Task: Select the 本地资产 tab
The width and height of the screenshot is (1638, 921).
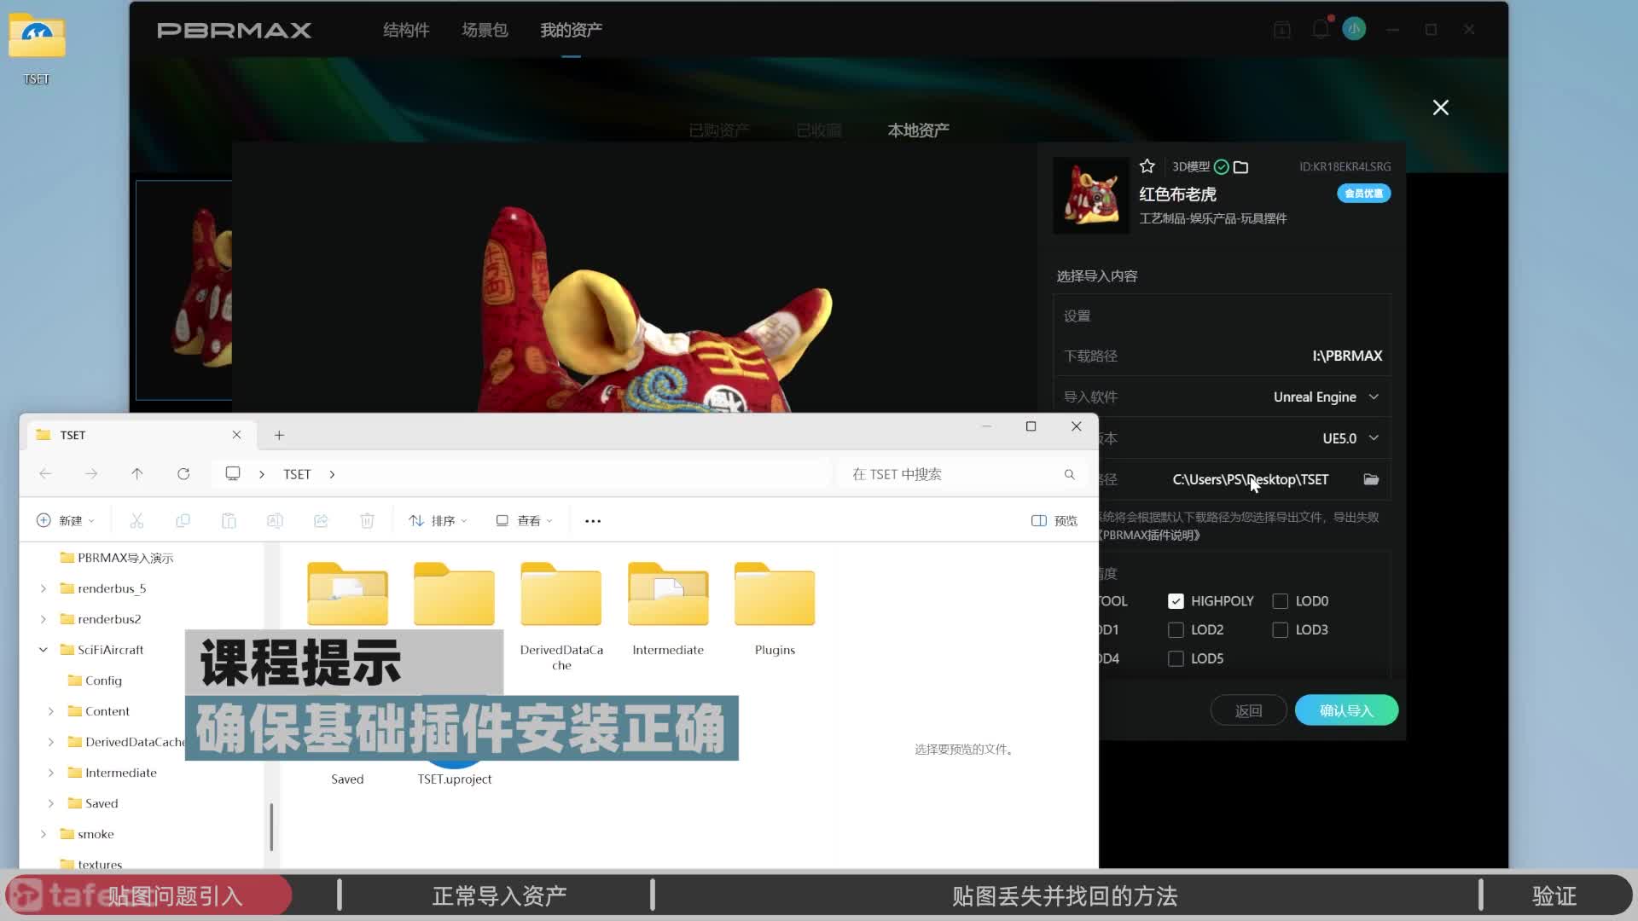Action: click(x=918, y=130)
